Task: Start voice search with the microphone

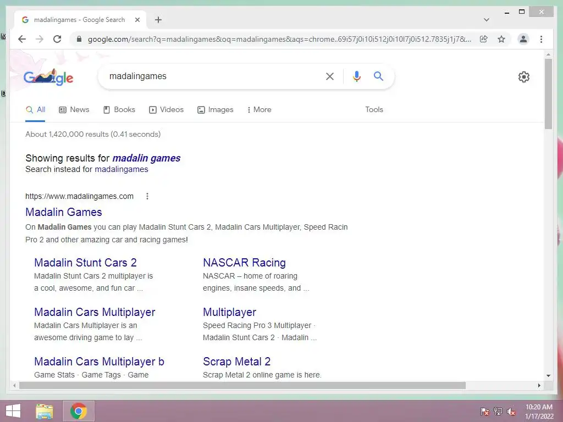Action: click(356, 76)
